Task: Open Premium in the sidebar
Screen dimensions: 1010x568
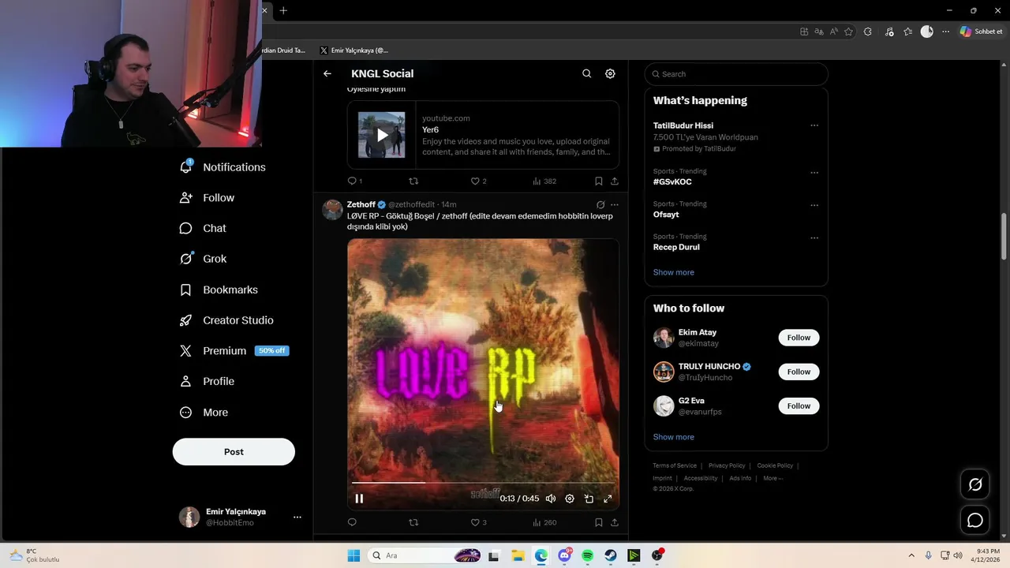Action: click(x=234, y=351)
